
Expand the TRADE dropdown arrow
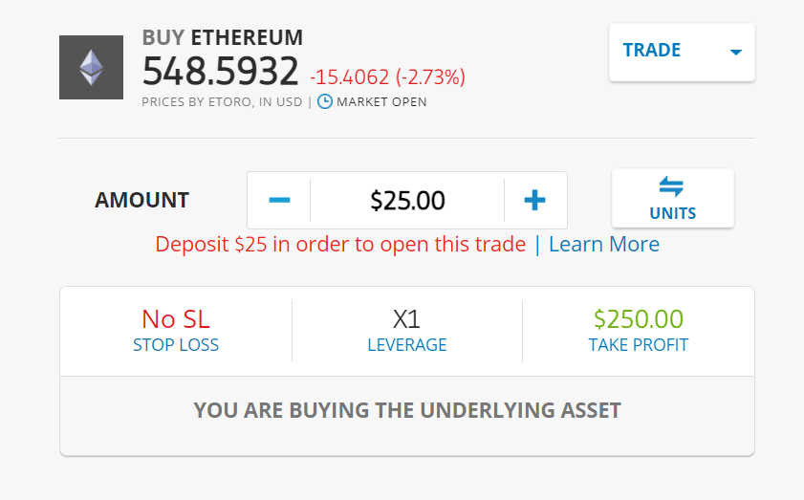(736, 52)
